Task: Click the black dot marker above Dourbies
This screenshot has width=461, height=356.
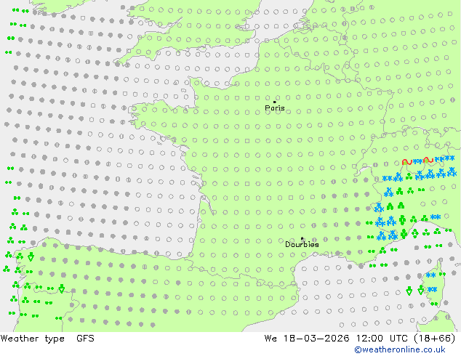Action: click(x=302, y=238)
